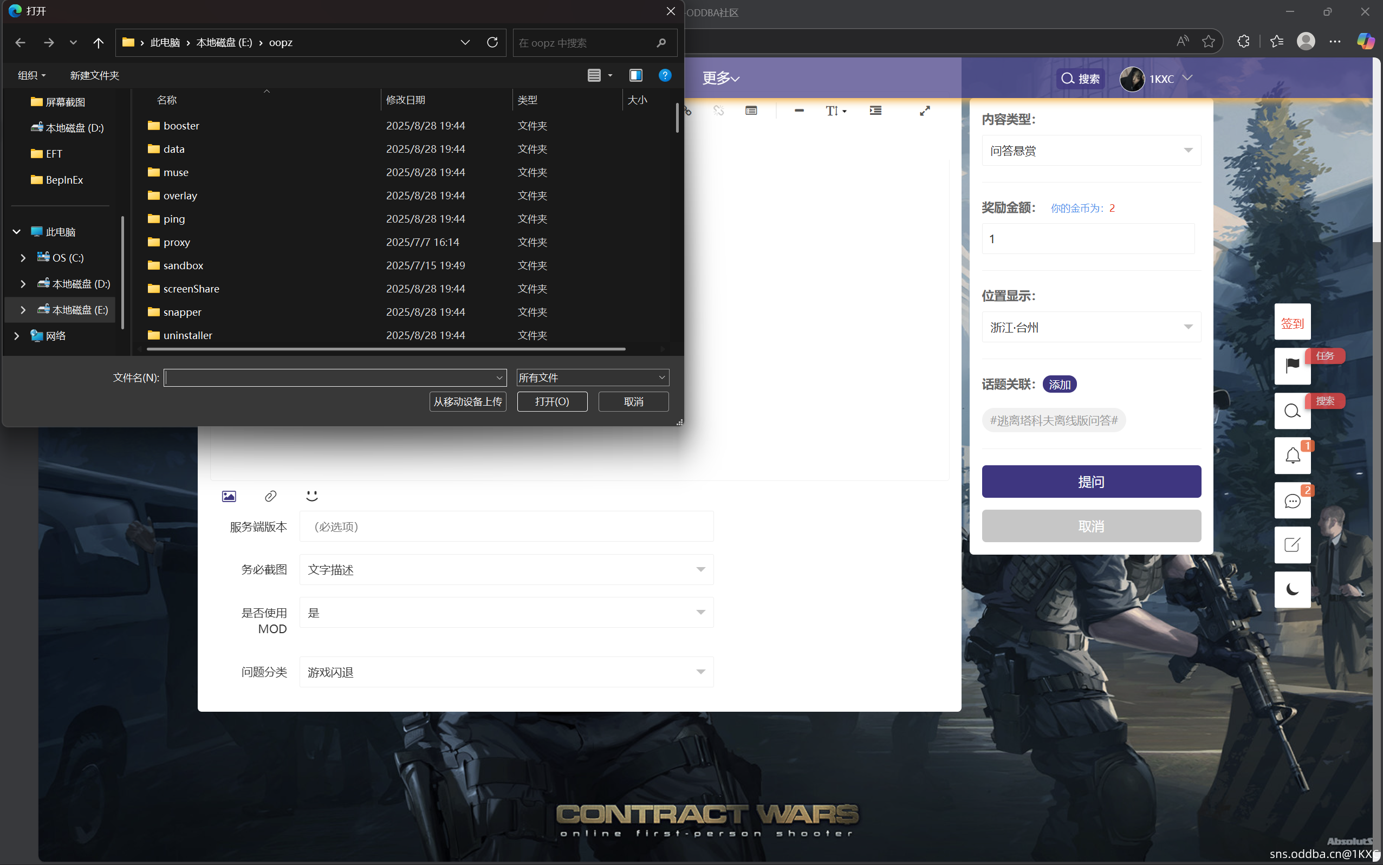
Task: Open messages chat bubble icon
Action: pos(1292,501)
